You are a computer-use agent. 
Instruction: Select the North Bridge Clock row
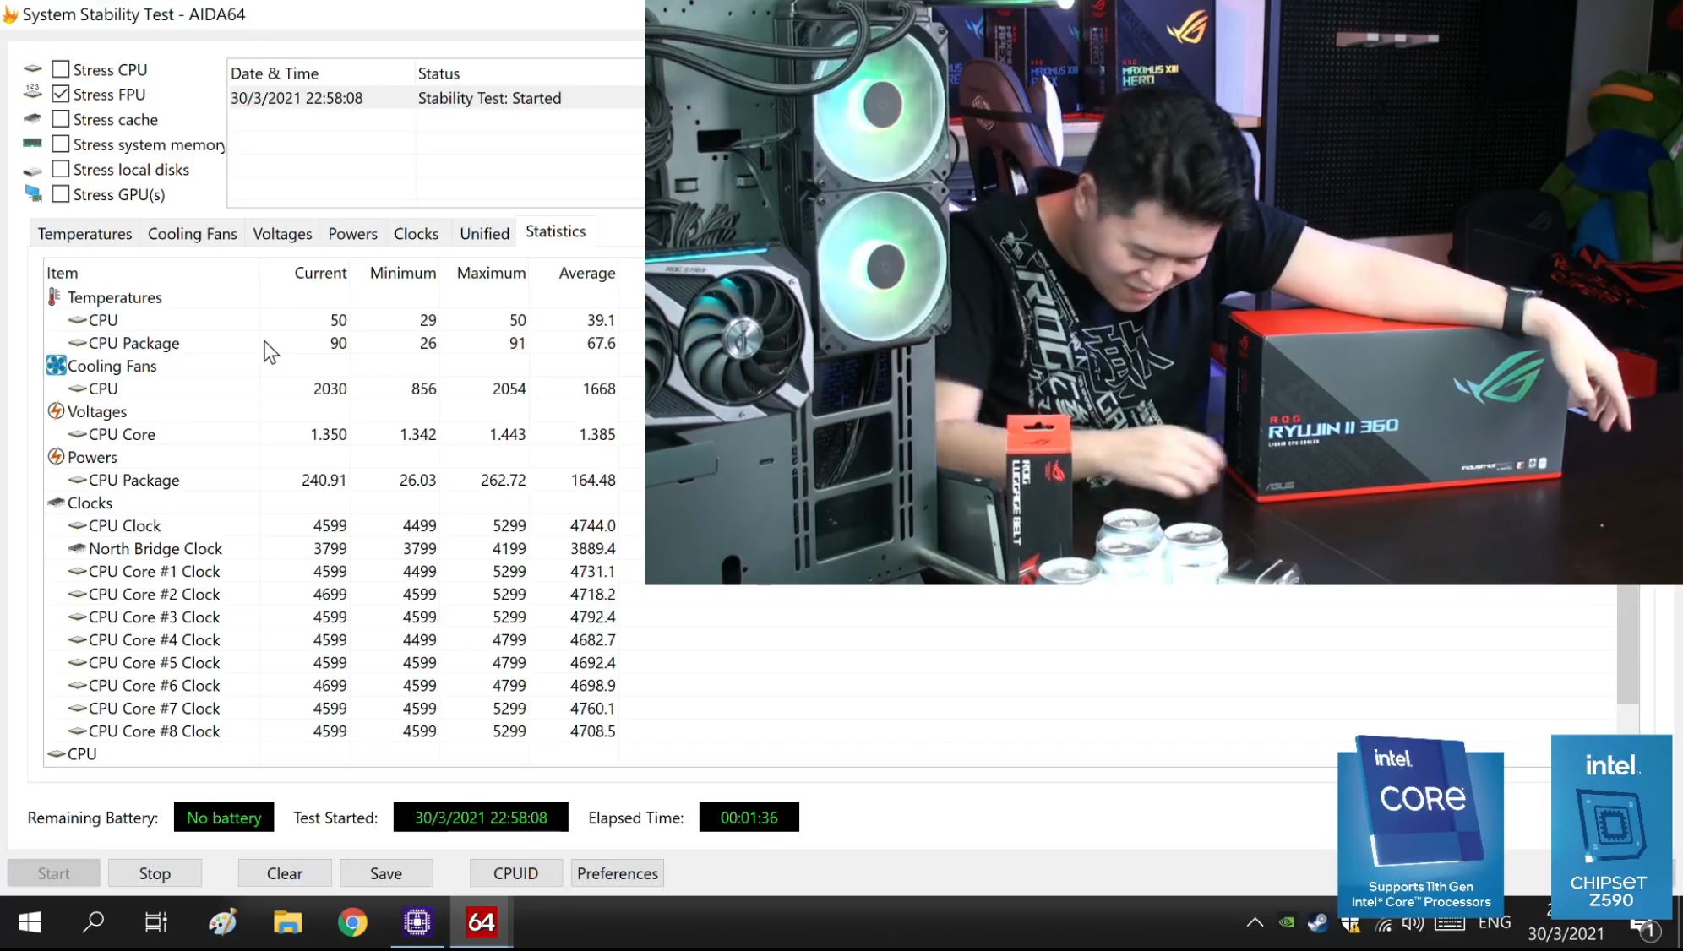331,548
